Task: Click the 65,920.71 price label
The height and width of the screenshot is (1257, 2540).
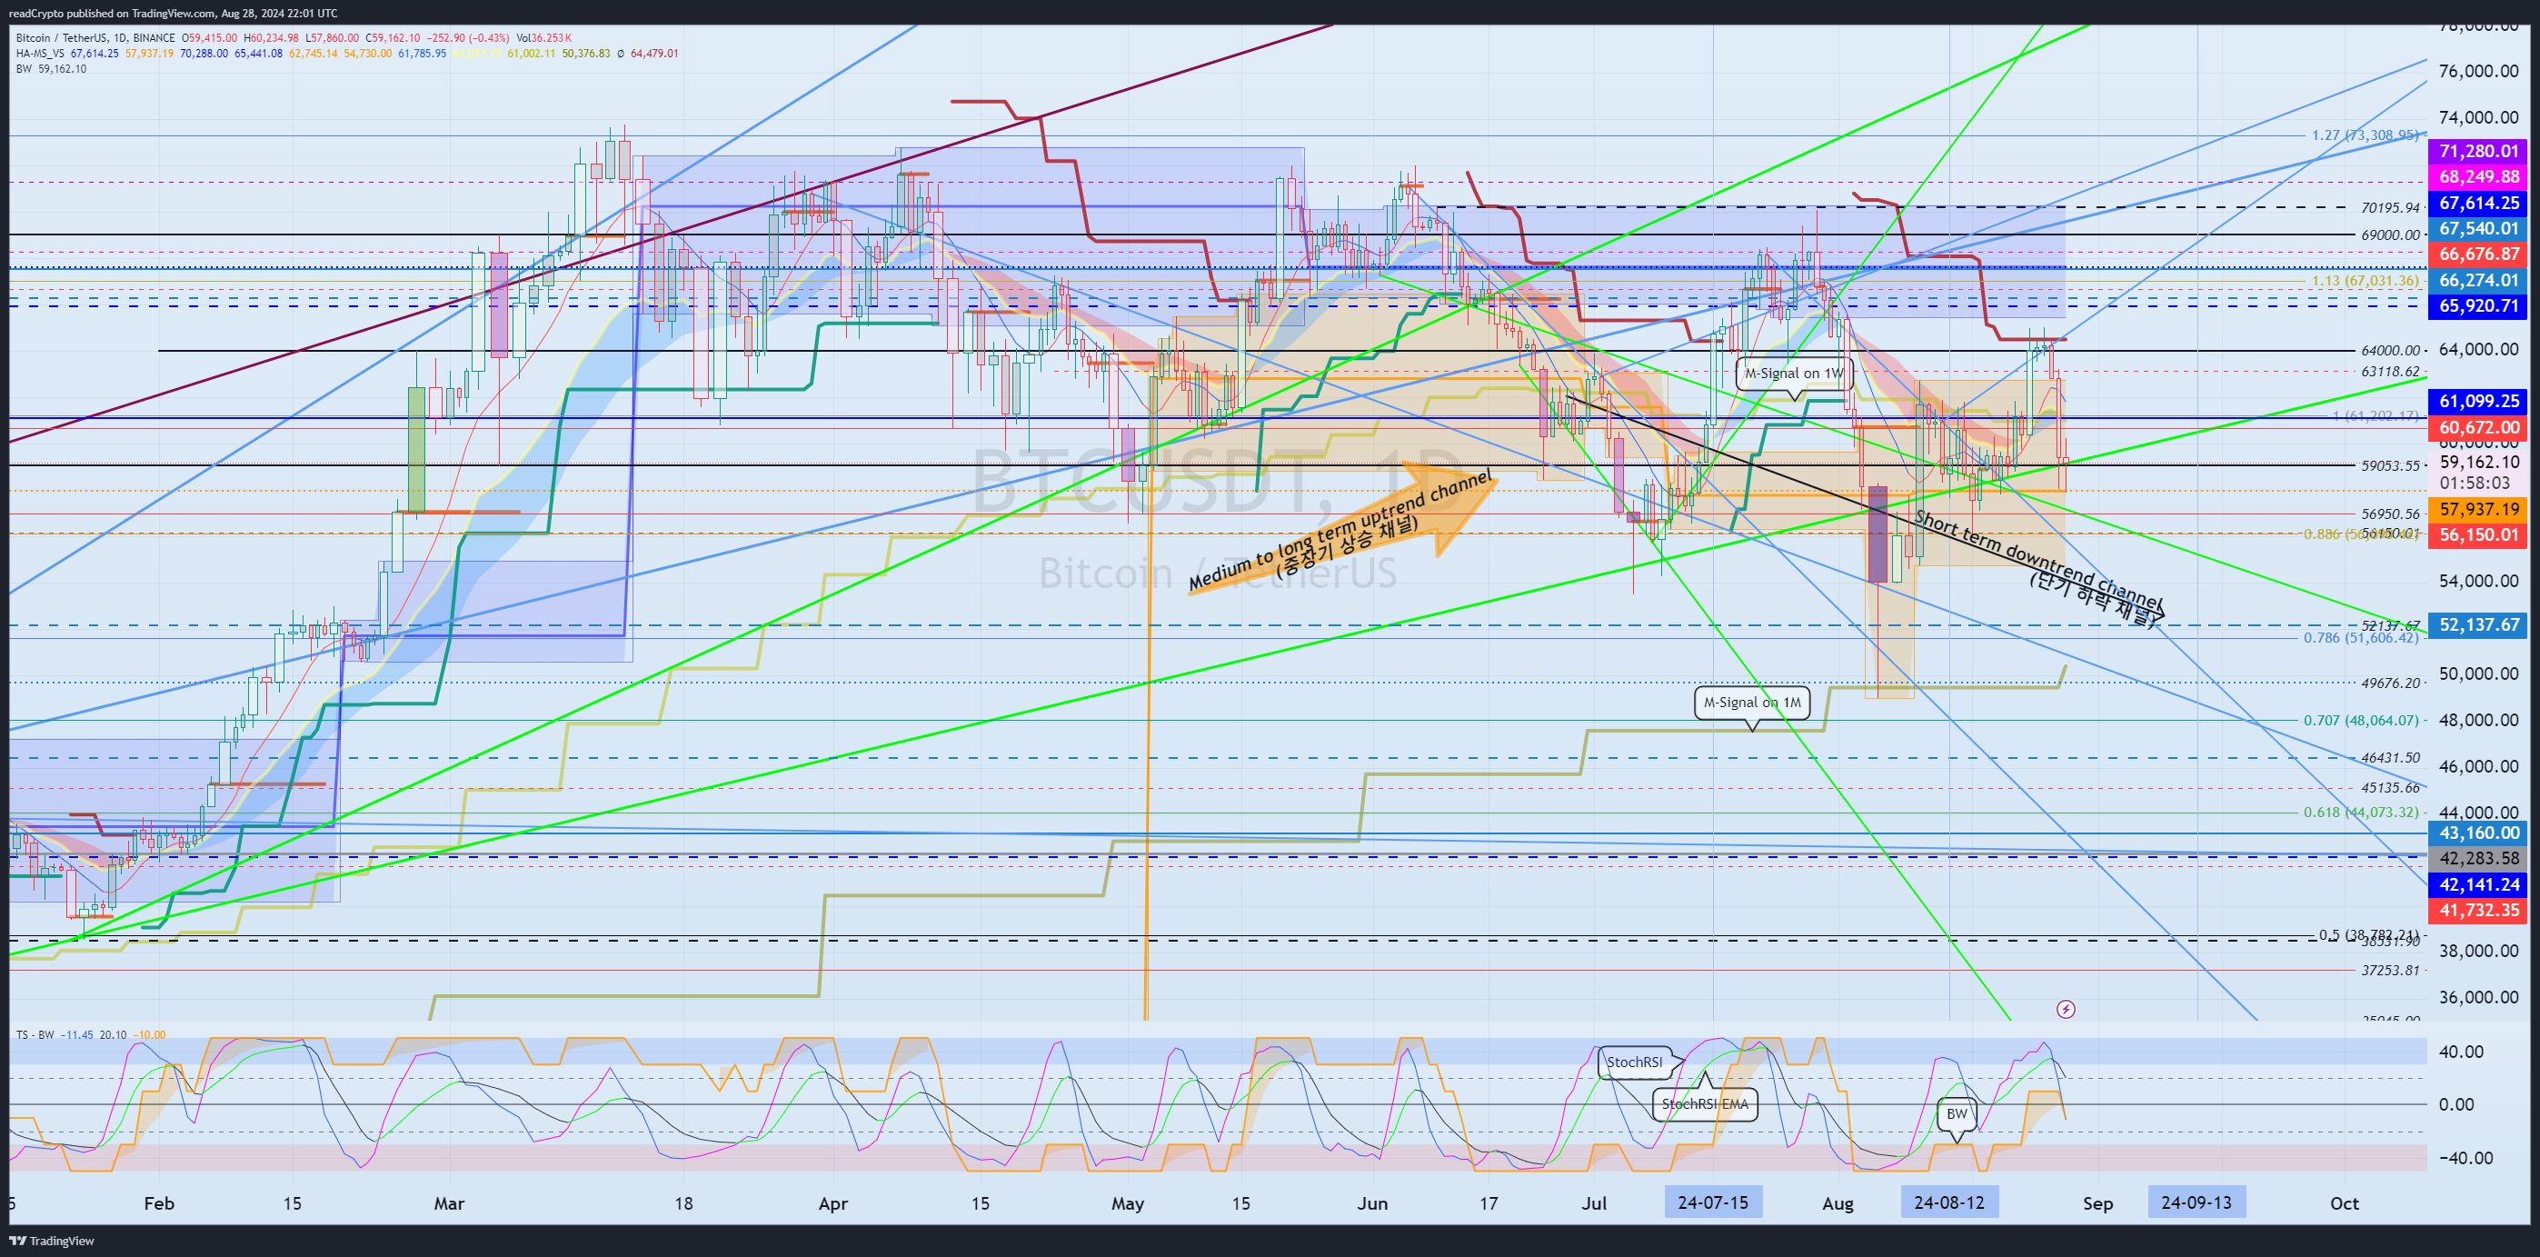Action: point(2478,305)
